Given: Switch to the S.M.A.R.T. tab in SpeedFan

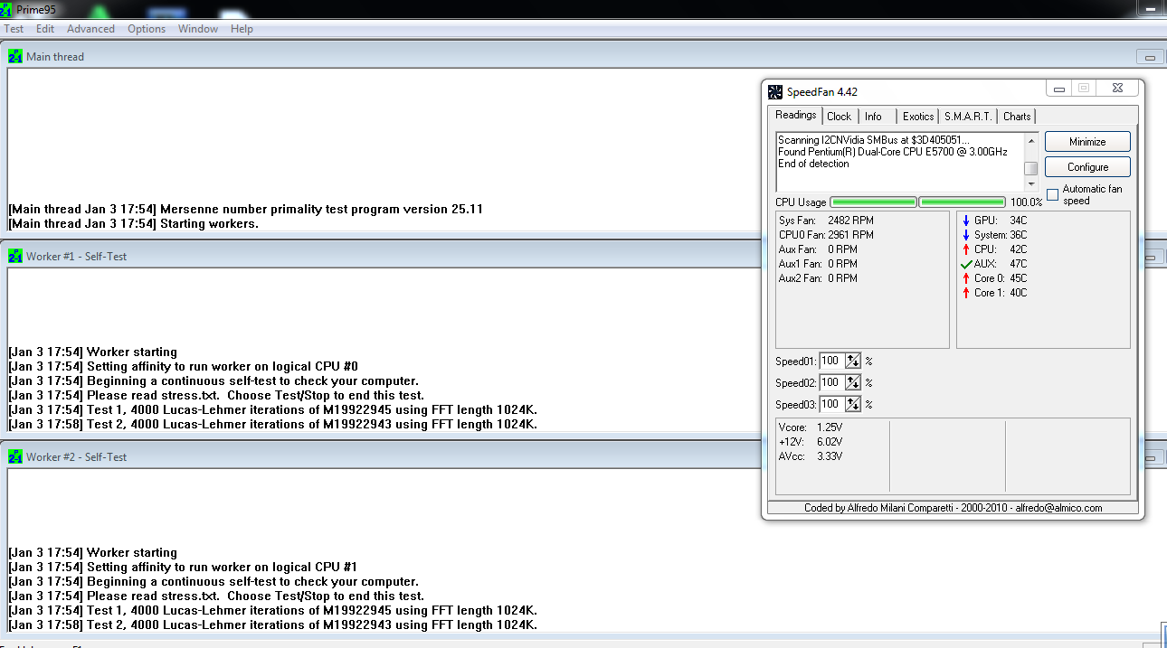Looking at the screenshot, I should tap(969, 117).
